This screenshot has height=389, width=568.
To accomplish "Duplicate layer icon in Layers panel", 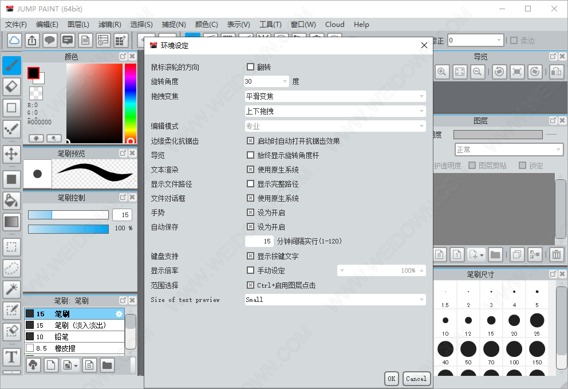I will point(517,254).
